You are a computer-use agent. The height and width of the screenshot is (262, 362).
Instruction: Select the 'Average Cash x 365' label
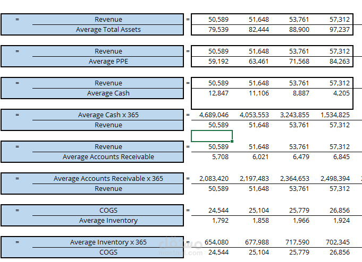point(108,115)
